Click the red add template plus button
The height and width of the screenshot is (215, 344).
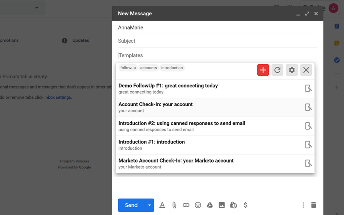263,70
